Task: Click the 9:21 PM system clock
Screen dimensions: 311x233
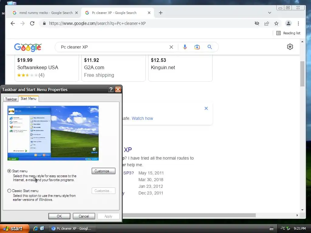Action: 300,228
